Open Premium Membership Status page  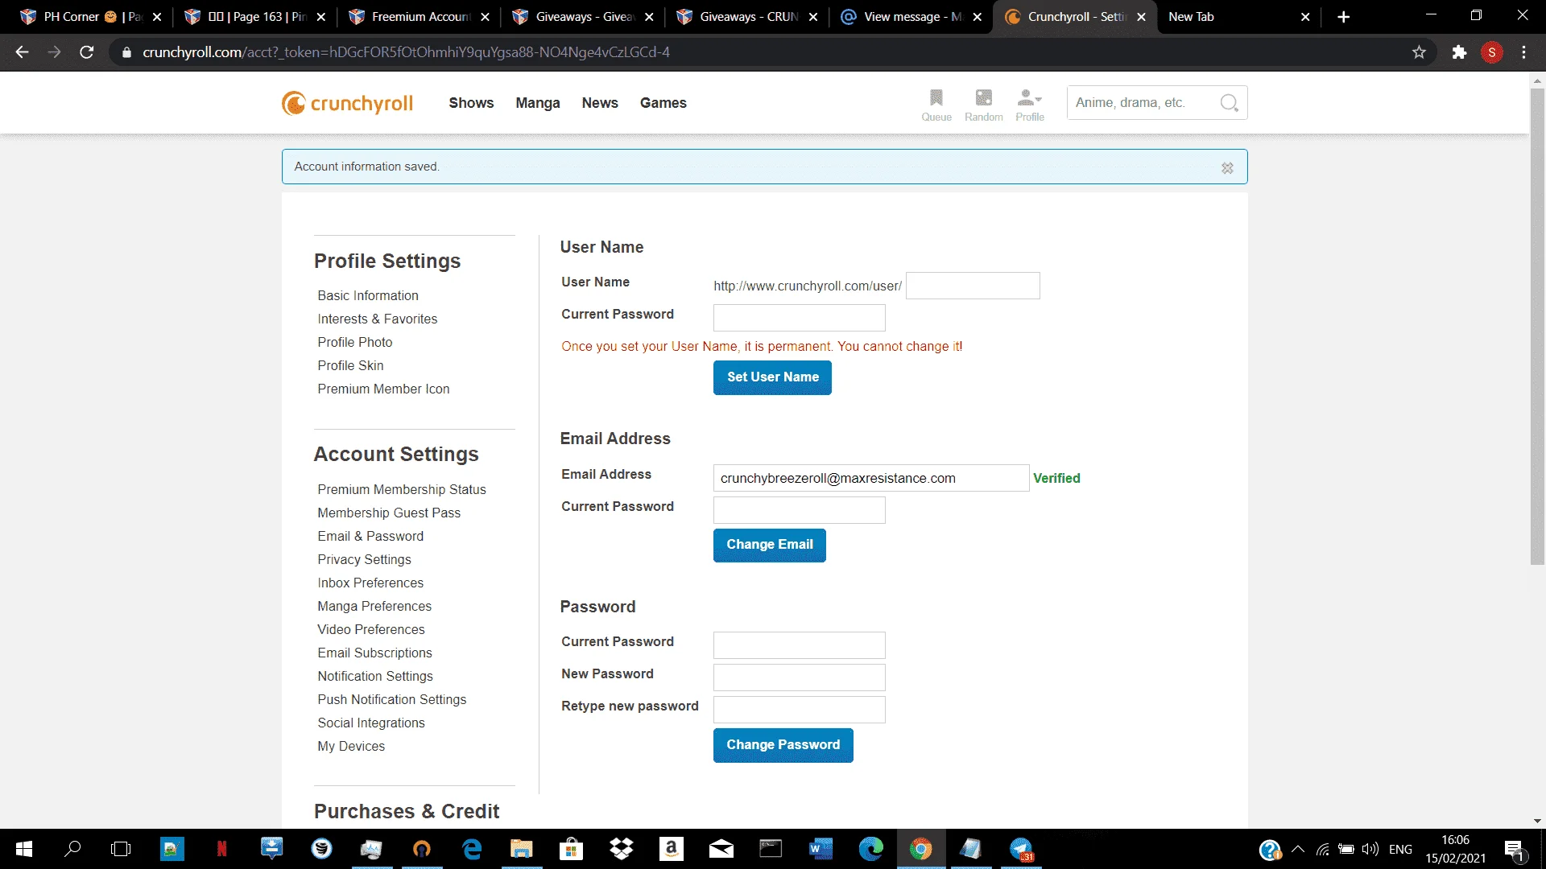tap(402, 490)
